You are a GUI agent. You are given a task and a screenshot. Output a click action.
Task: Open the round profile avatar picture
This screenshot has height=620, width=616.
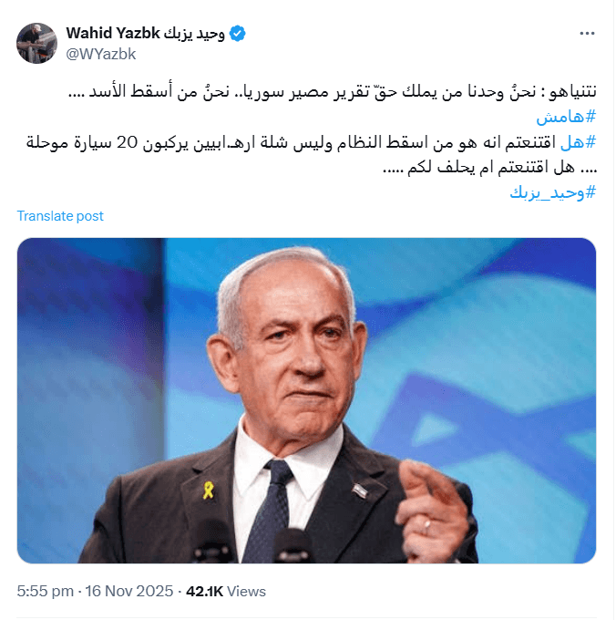36,43
